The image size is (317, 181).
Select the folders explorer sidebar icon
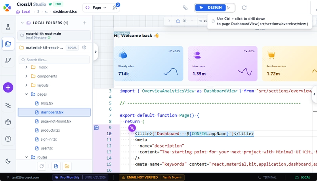(8, 43)
